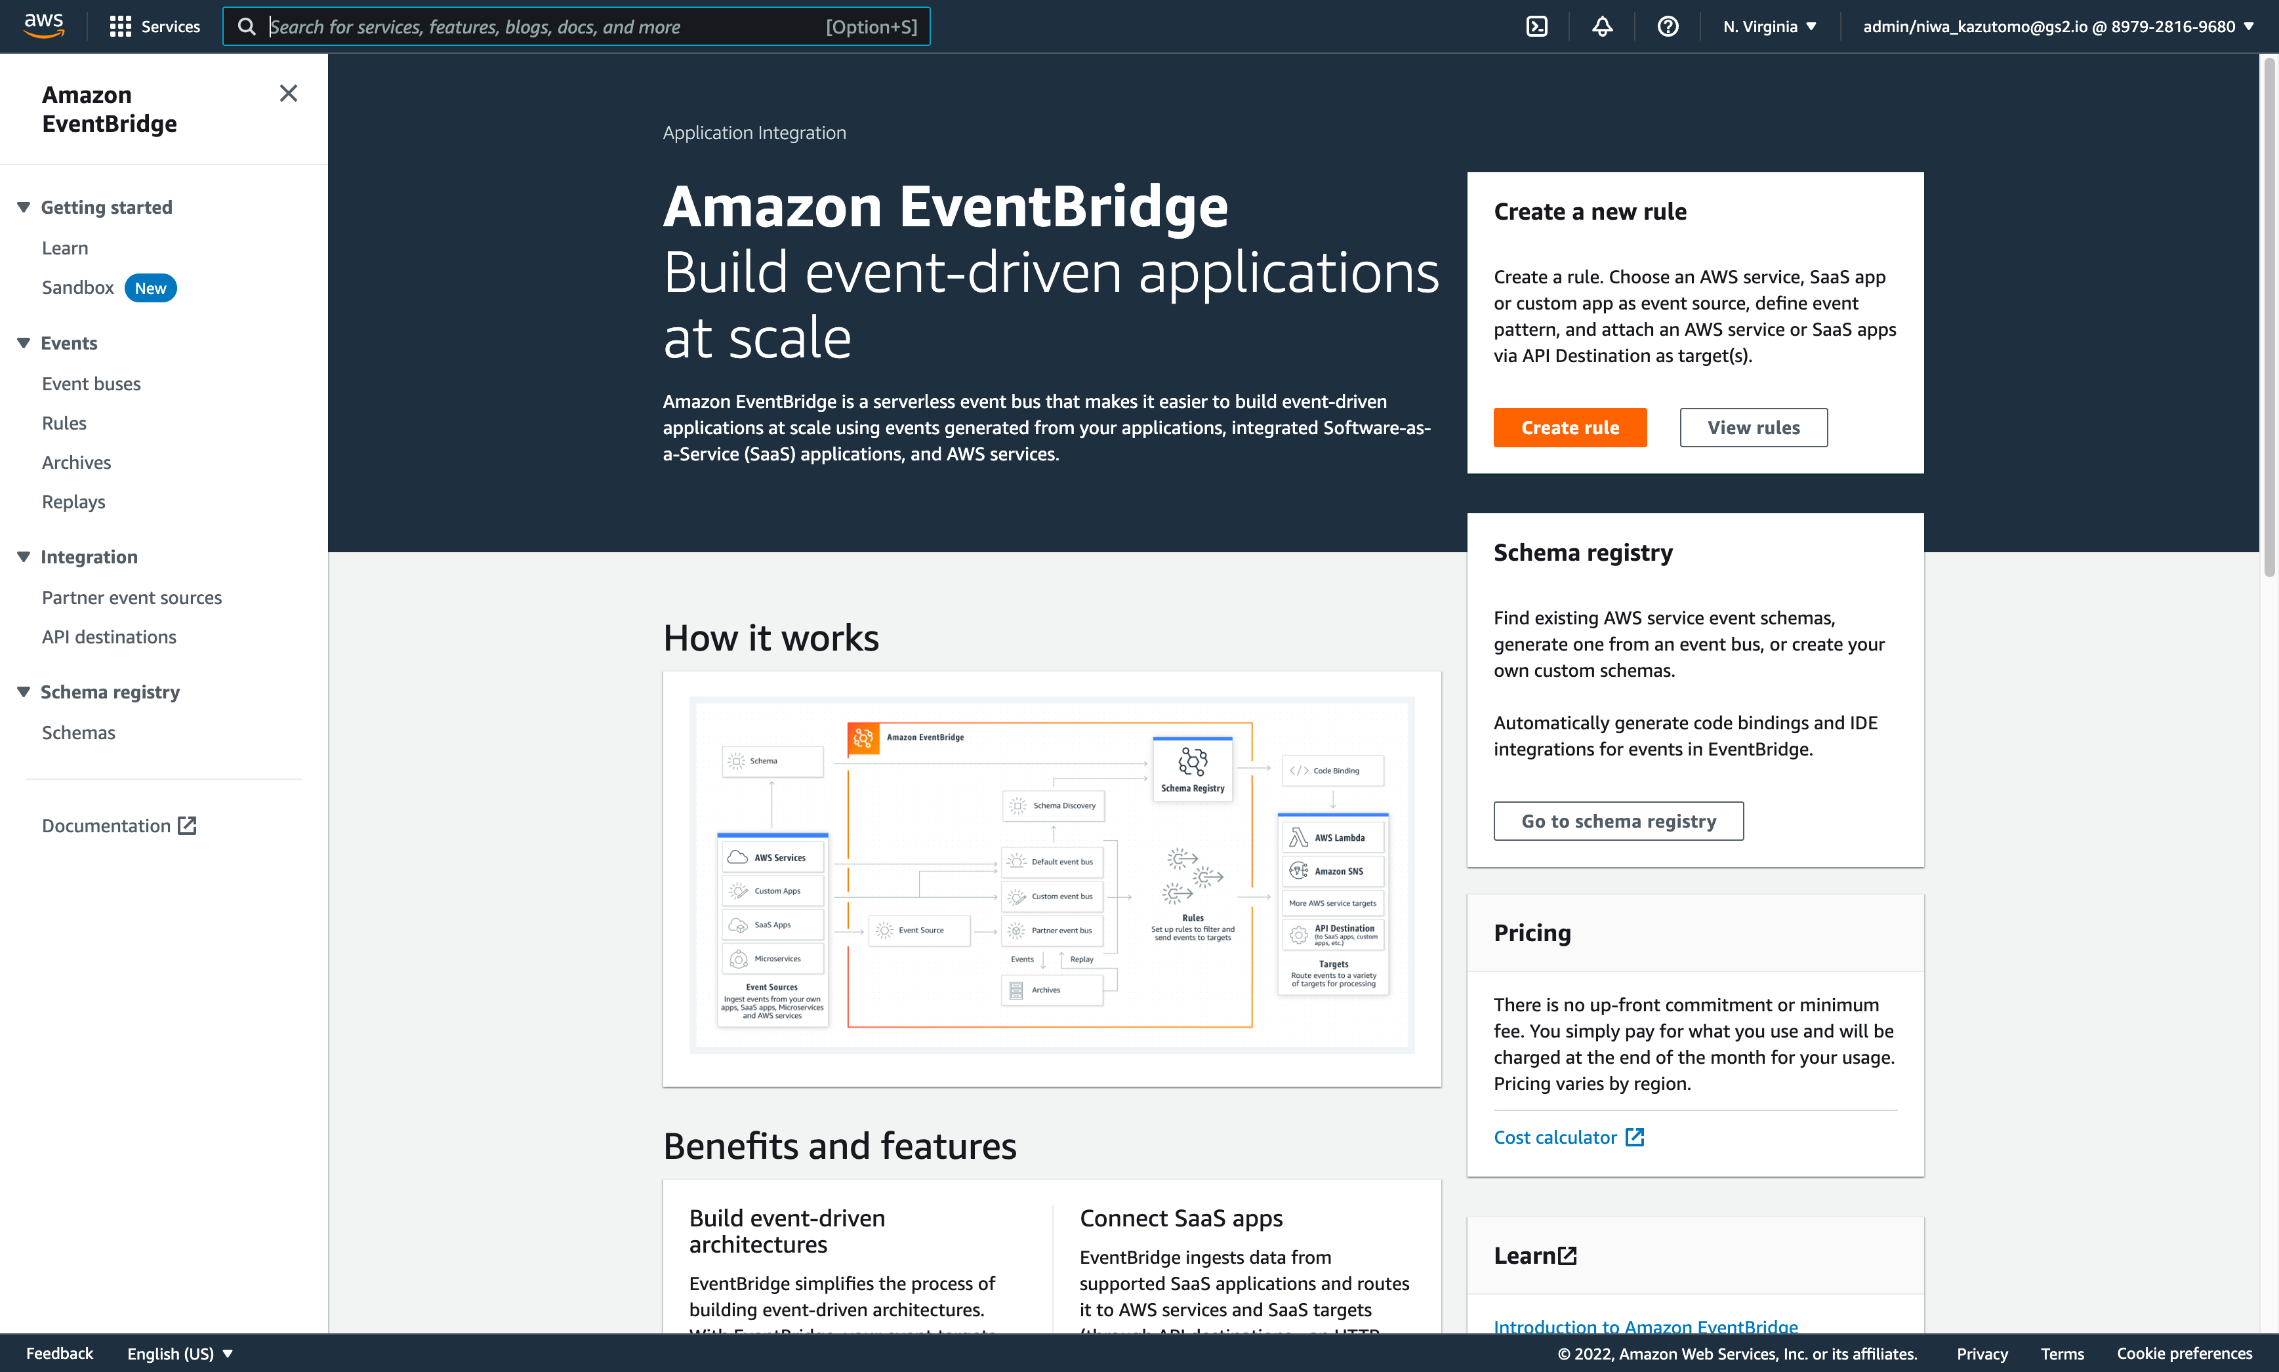Collapse the Getting started section
Screen dimensions: 2279x1372
pos(24,207)
